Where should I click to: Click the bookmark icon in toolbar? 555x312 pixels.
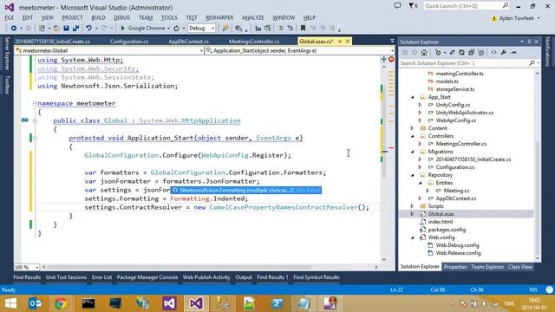(303, 29)
